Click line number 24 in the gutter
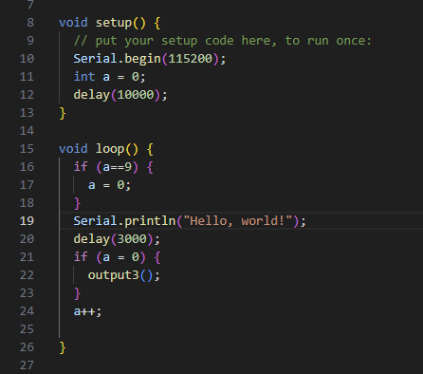 click(x=27, y=311)
